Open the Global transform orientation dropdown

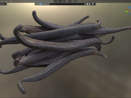click(58, 1)
